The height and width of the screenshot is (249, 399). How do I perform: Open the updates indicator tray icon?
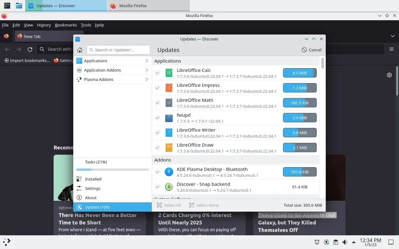tap(326, 242)
